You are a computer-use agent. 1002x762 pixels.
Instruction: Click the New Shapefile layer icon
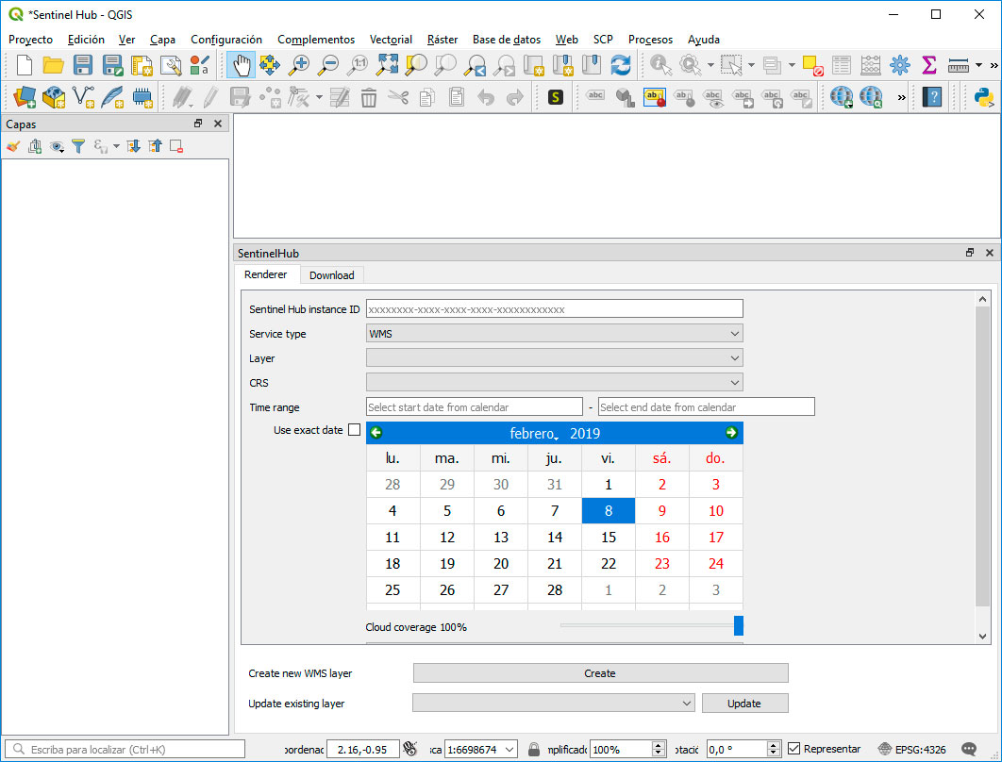coord(84,97)
